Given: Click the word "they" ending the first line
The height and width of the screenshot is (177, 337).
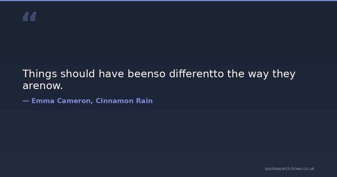Looking at the screenshot, I should pos(284,74).
